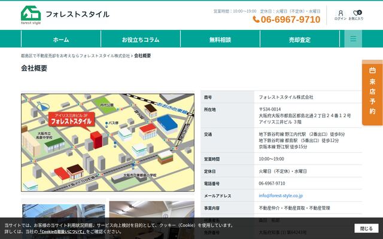Click the Forest Style house logo
383x239 pixels.
click(x=31, y=15)
